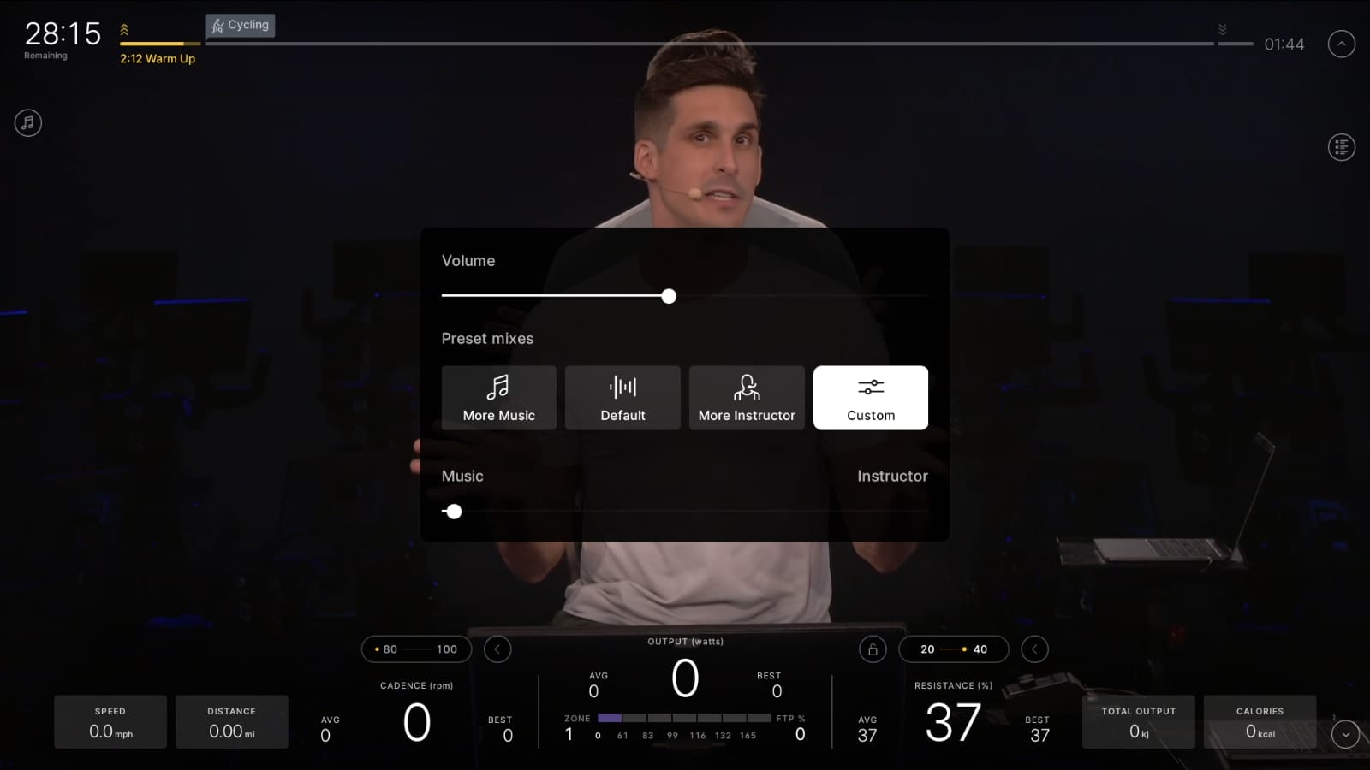Click the Cycling segment tag
Image resolution: width=1370 pixels, height=770 pixels.
click(x=241, y=26)
